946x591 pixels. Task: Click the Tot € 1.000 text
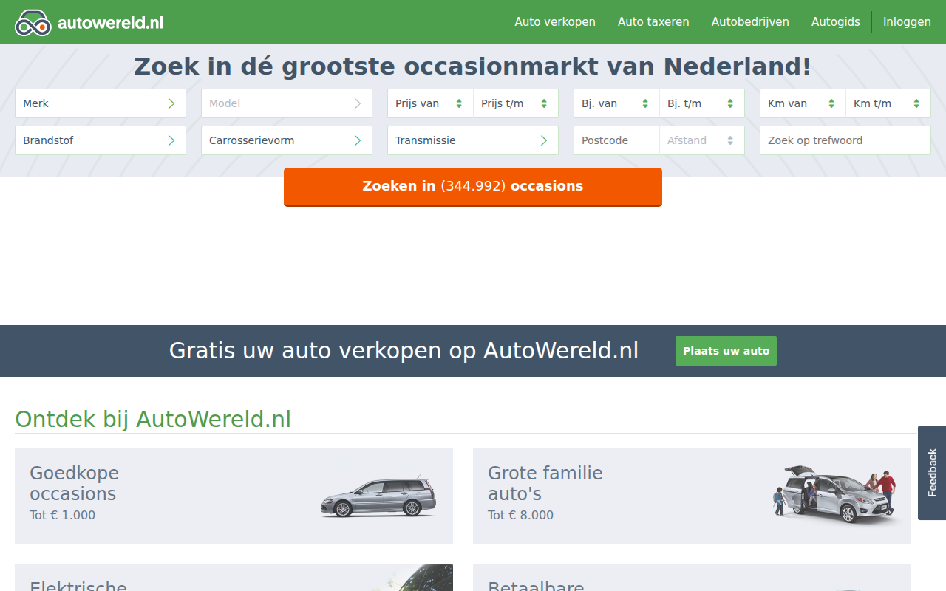(x=63, y=515)
